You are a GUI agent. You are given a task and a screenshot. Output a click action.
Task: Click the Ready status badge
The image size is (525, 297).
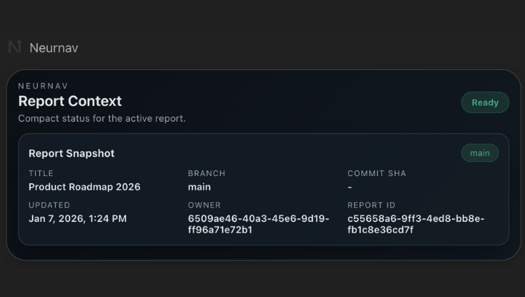(485, 102)
